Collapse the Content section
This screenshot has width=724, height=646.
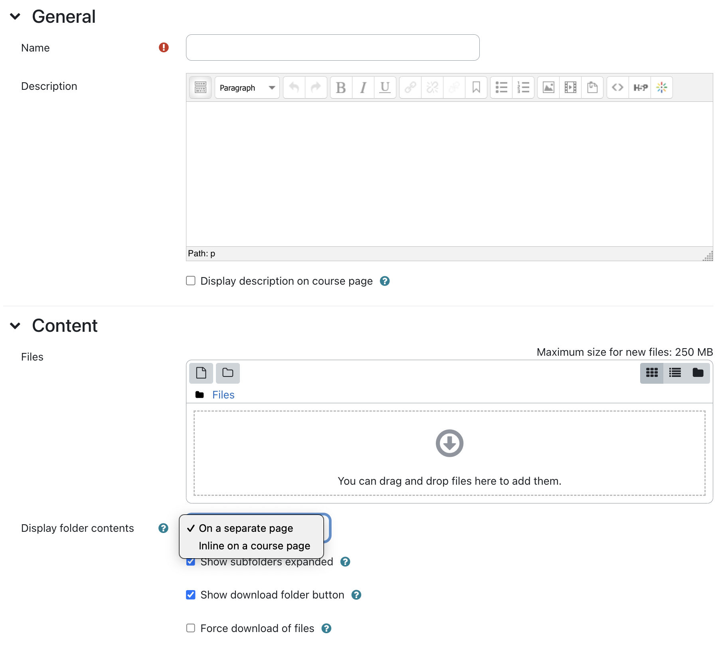[15, 326]
